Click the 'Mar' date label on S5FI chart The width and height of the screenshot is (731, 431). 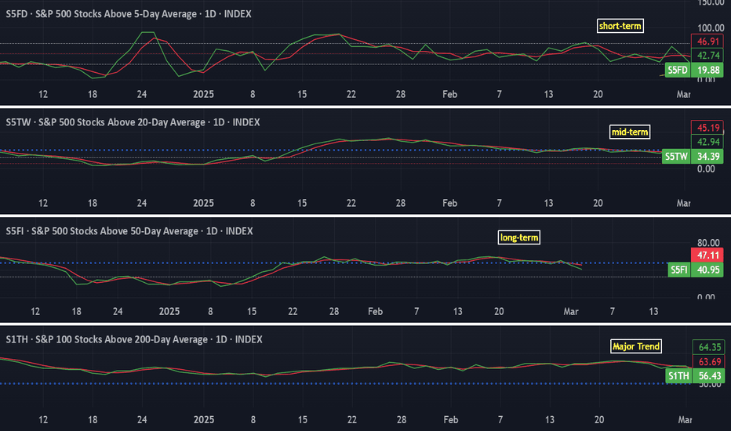pyautogui.click(x=571, y=312)
